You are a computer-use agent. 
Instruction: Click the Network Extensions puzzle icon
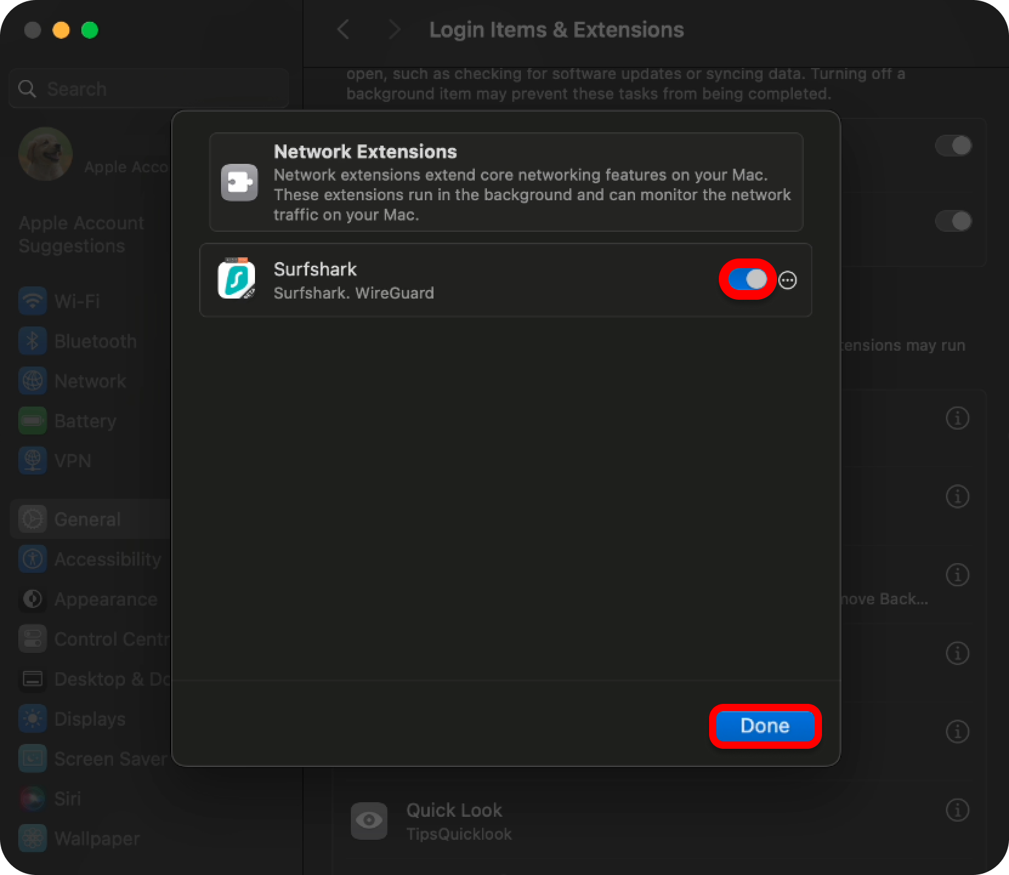pos(239,182)
